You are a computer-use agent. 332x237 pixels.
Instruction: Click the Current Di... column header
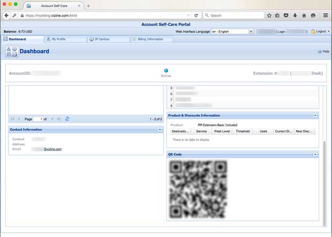point(284,132)
